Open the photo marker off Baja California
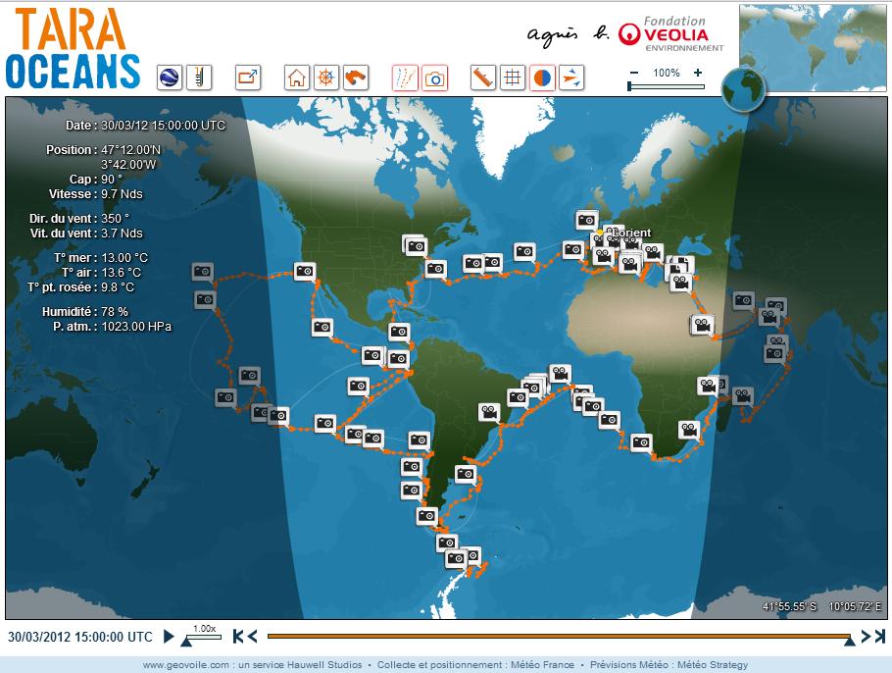The image size is (892, 673). pos(322,327)
